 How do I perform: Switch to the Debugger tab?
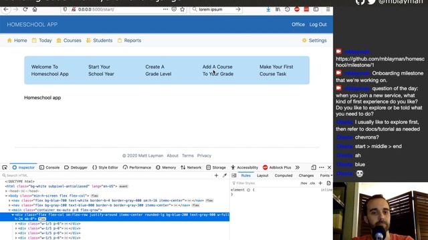coord(76,167)
